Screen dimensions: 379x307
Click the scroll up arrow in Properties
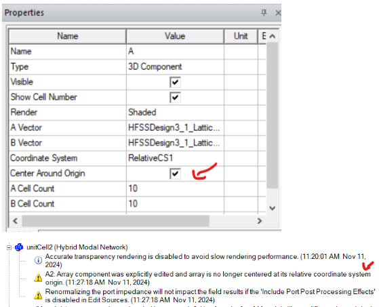click(x=273, y=36)
